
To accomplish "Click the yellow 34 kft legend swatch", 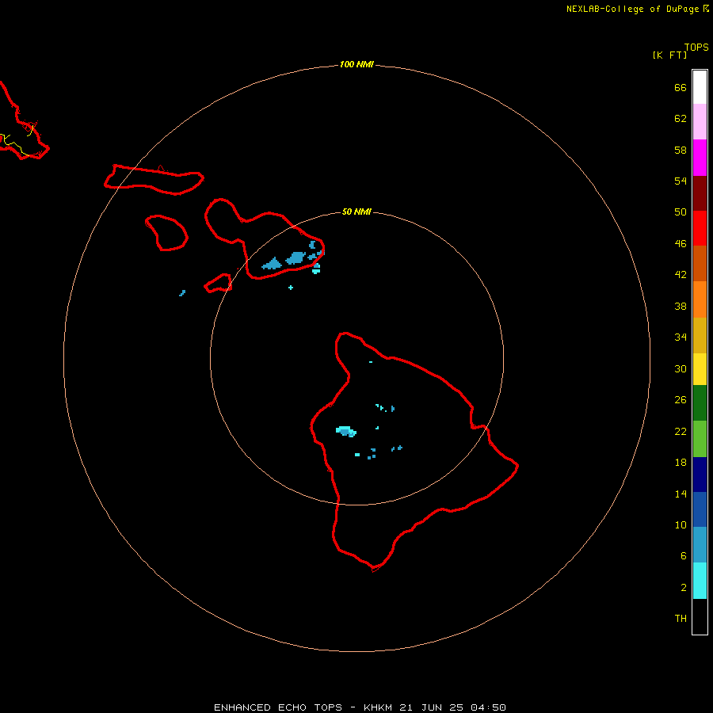I will point(700,369).
